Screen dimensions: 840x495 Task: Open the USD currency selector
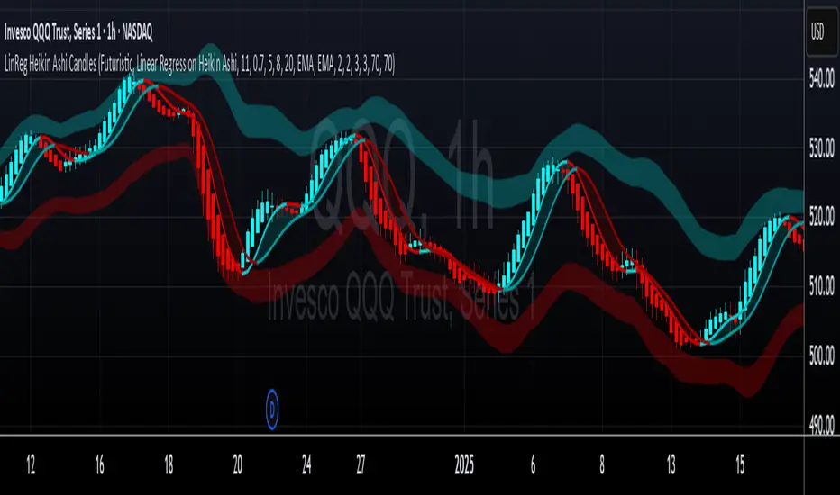821,32
